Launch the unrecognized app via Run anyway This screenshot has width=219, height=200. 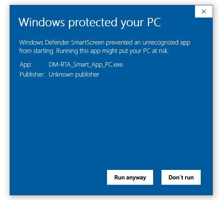130,178
